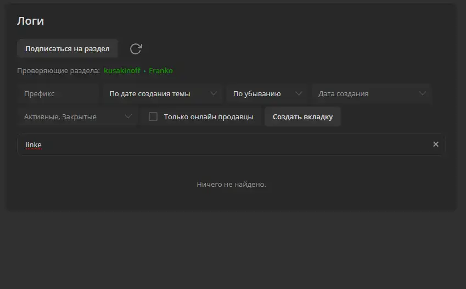Focus the Префикс filter field
The height and width of the screenshot is (289, 466).
(x=58, y=94)
